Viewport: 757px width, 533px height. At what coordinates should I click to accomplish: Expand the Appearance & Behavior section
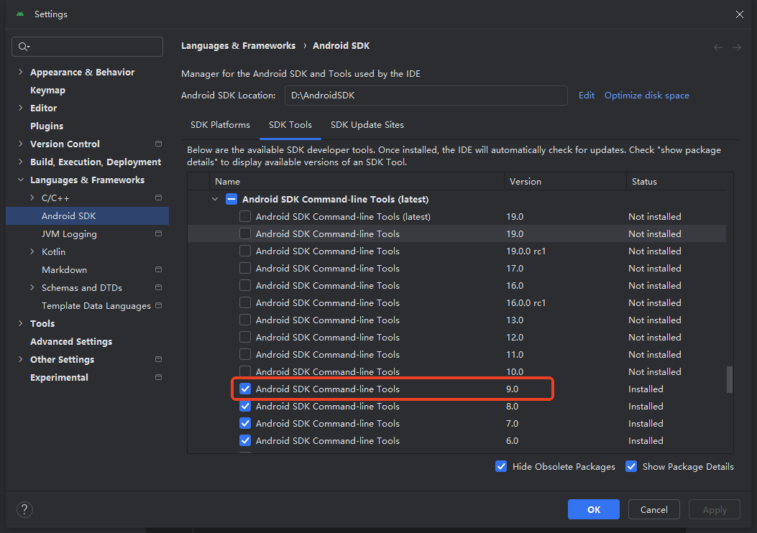click(x=20, y=72)
